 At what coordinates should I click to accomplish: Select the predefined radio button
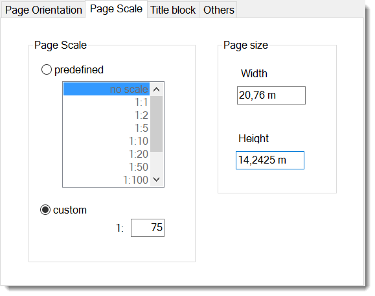point(47,70)
